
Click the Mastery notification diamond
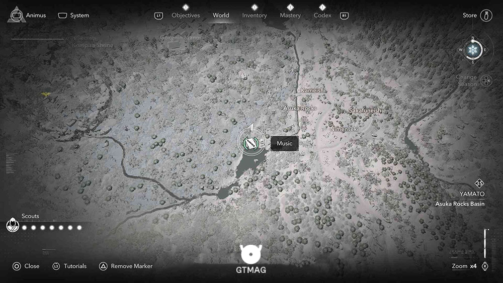(290, 7)
